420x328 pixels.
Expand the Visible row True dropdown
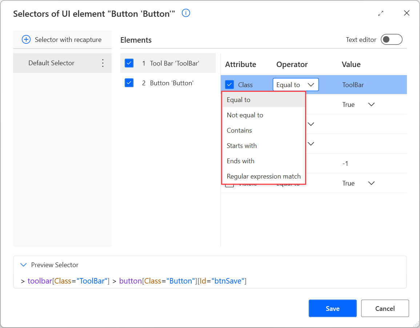[x=371, y=183]
